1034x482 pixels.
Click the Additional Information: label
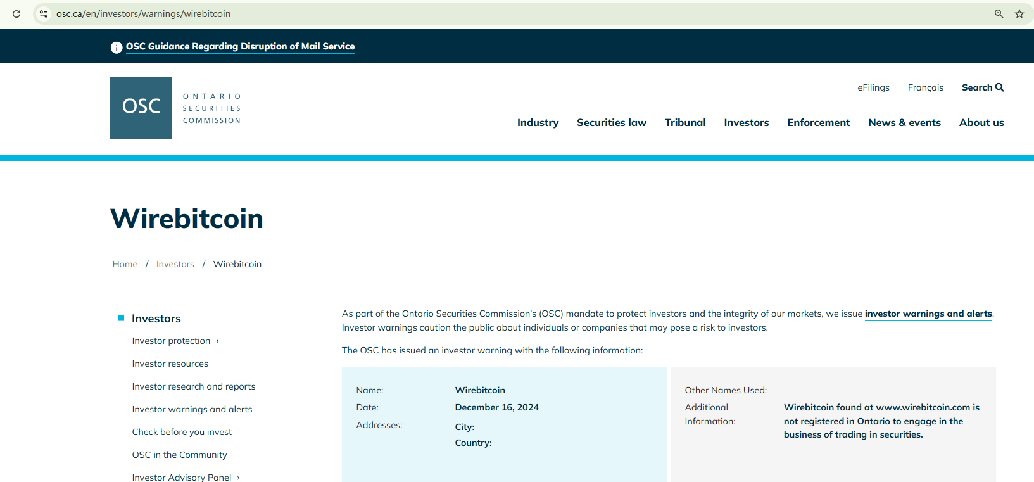click(x=710, y=414)
